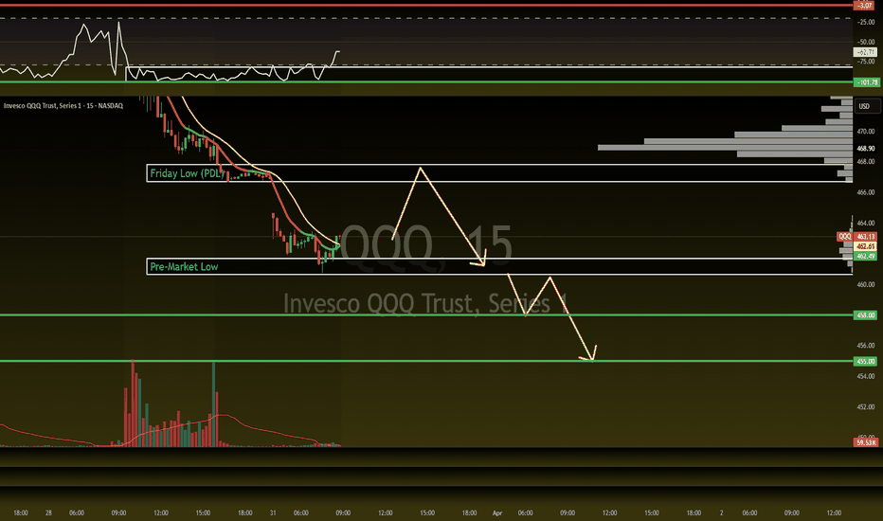Click the 31 date on time axis
The image size is (883, 521).
click(273, 513)
